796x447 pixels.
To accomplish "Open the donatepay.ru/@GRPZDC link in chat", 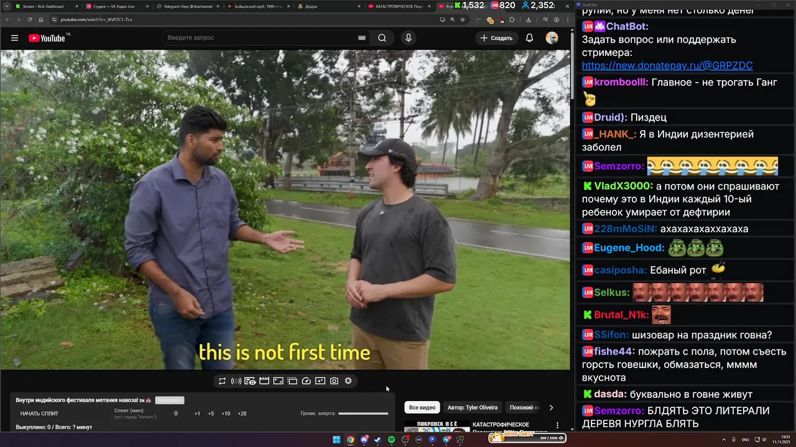I will coord(667,65).
